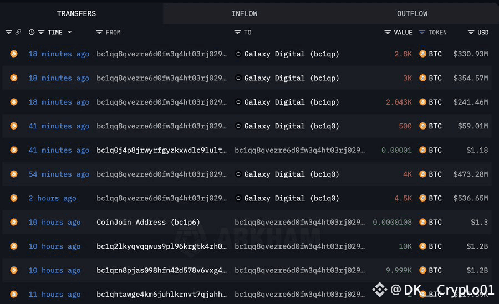
Task: Open Galaxy Digital (bc1q0) in the 4K row
Action: tap(292, 174)
